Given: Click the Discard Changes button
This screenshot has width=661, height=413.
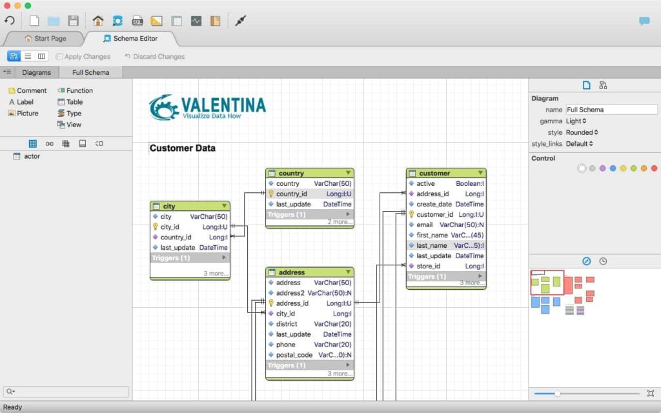Looking at the screenshot, I should [x=155, y=56].
